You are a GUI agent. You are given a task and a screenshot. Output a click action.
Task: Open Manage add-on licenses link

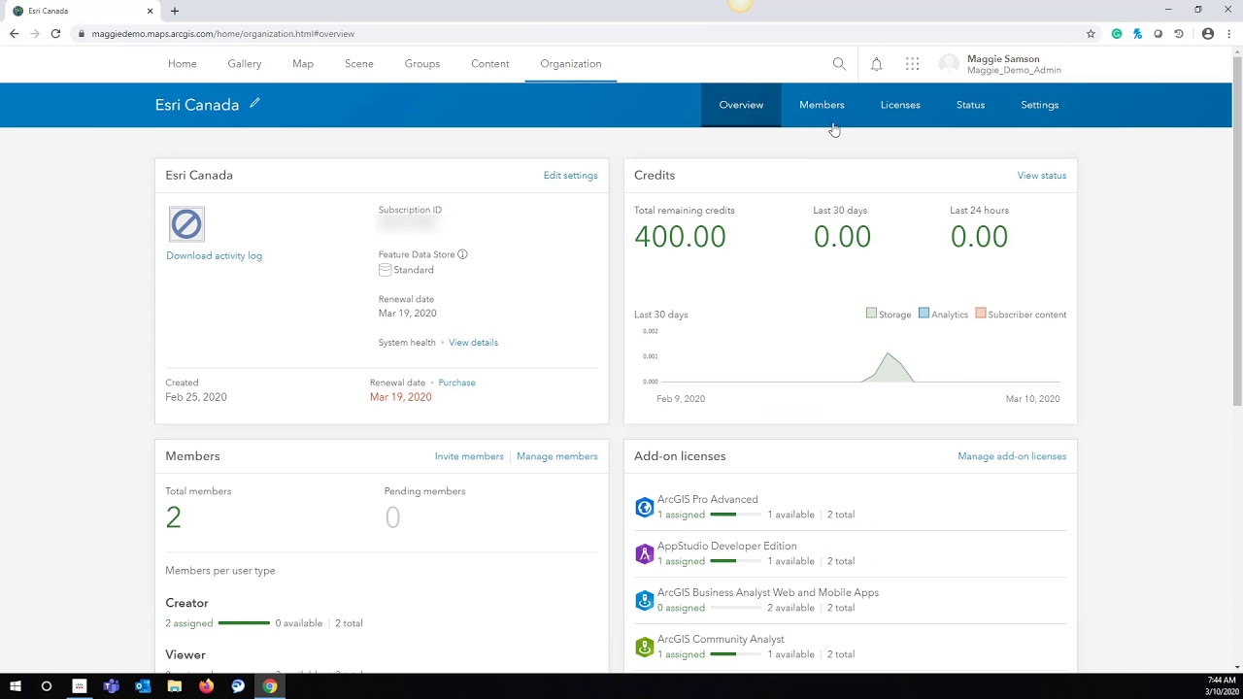click(1012, 456)
